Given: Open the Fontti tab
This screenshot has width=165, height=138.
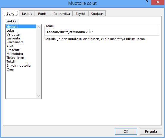Looking at the screenshot, I should (x=43, y=14).
